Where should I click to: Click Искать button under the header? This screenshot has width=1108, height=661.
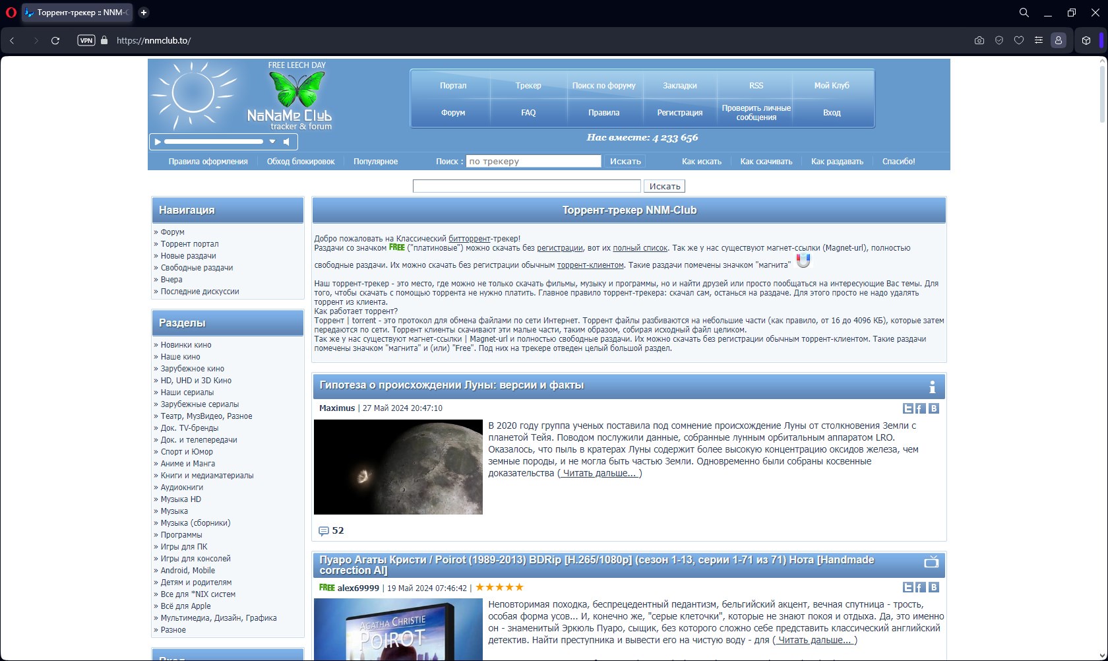665,187
